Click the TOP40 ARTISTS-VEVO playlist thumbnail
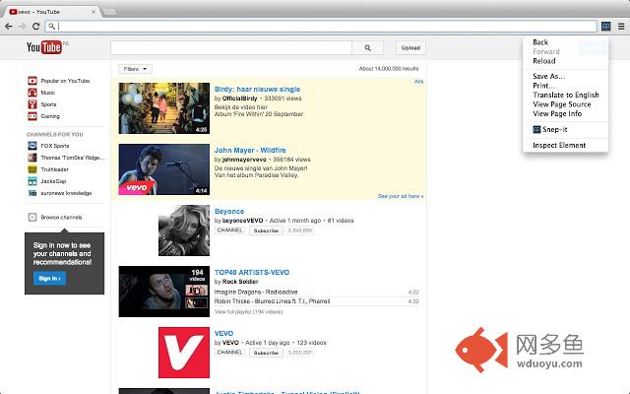Image resolution: width=630 pixels, height=394 pixels. tap(164, 292)
